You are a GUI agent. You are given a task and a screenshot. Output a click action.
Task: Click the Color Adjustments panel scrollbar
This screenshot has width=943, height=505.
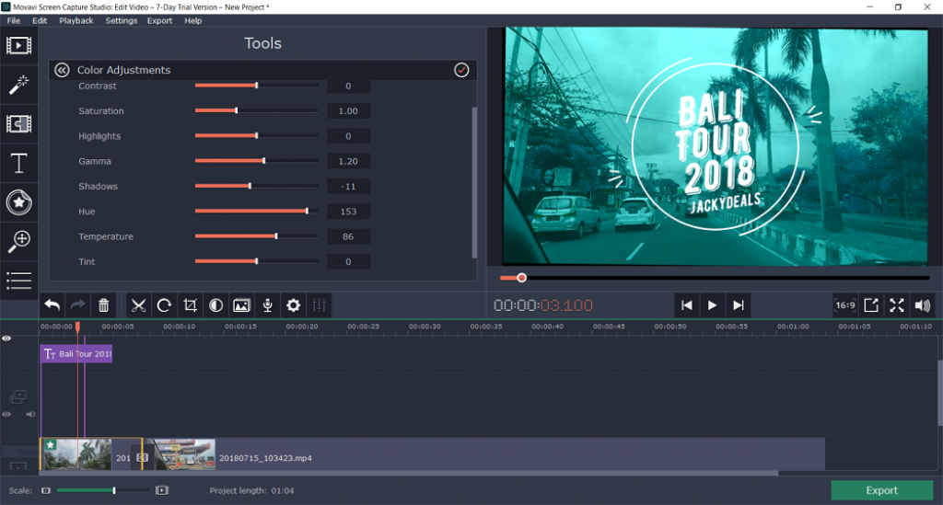(474, 182)
